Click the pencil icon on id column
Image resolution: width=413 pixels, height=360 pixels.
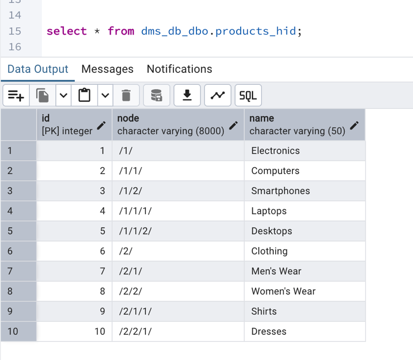pyautogui.click(x=101, y=125)
